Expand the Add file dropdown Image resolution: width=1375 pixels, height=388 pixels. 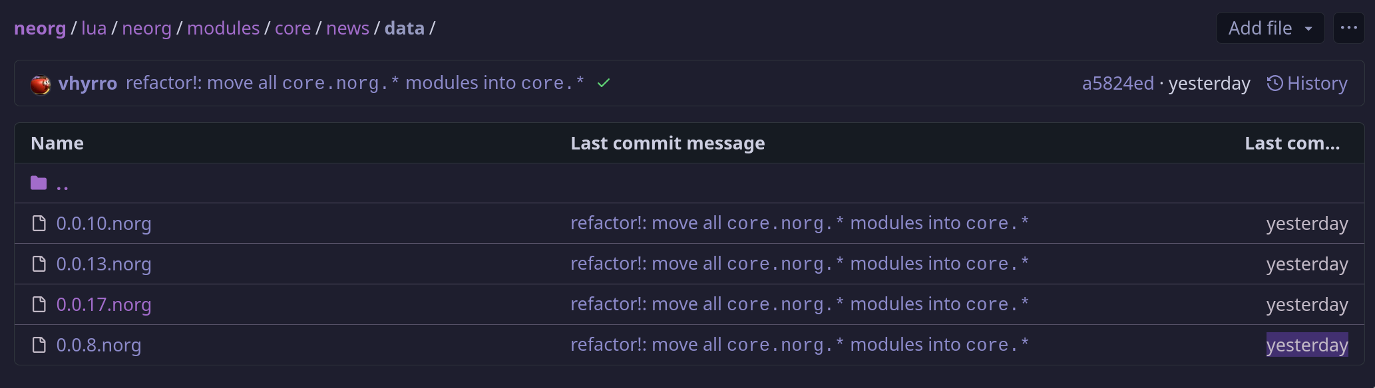(x=1269, y=28)
